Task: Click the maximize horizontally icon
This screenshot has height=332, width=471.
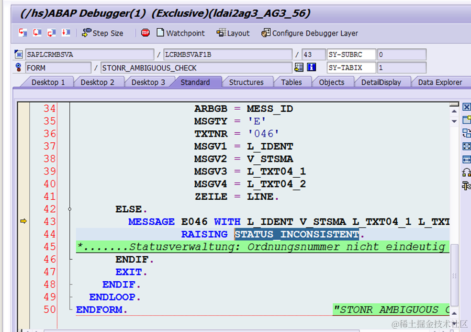Action: (x=467, y=160)
